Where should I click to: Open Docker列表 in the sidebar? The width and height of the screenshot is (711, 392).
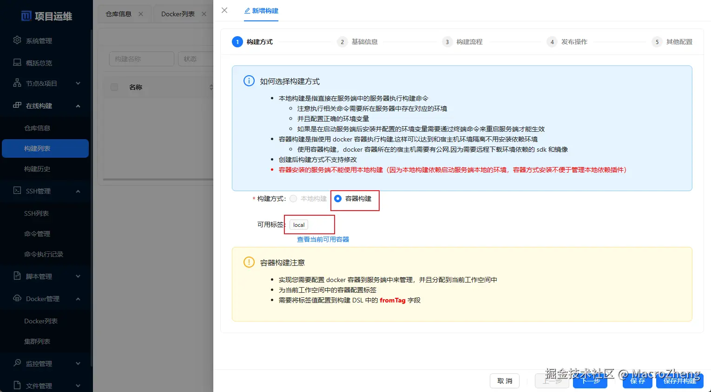click(x=46, y=321)
